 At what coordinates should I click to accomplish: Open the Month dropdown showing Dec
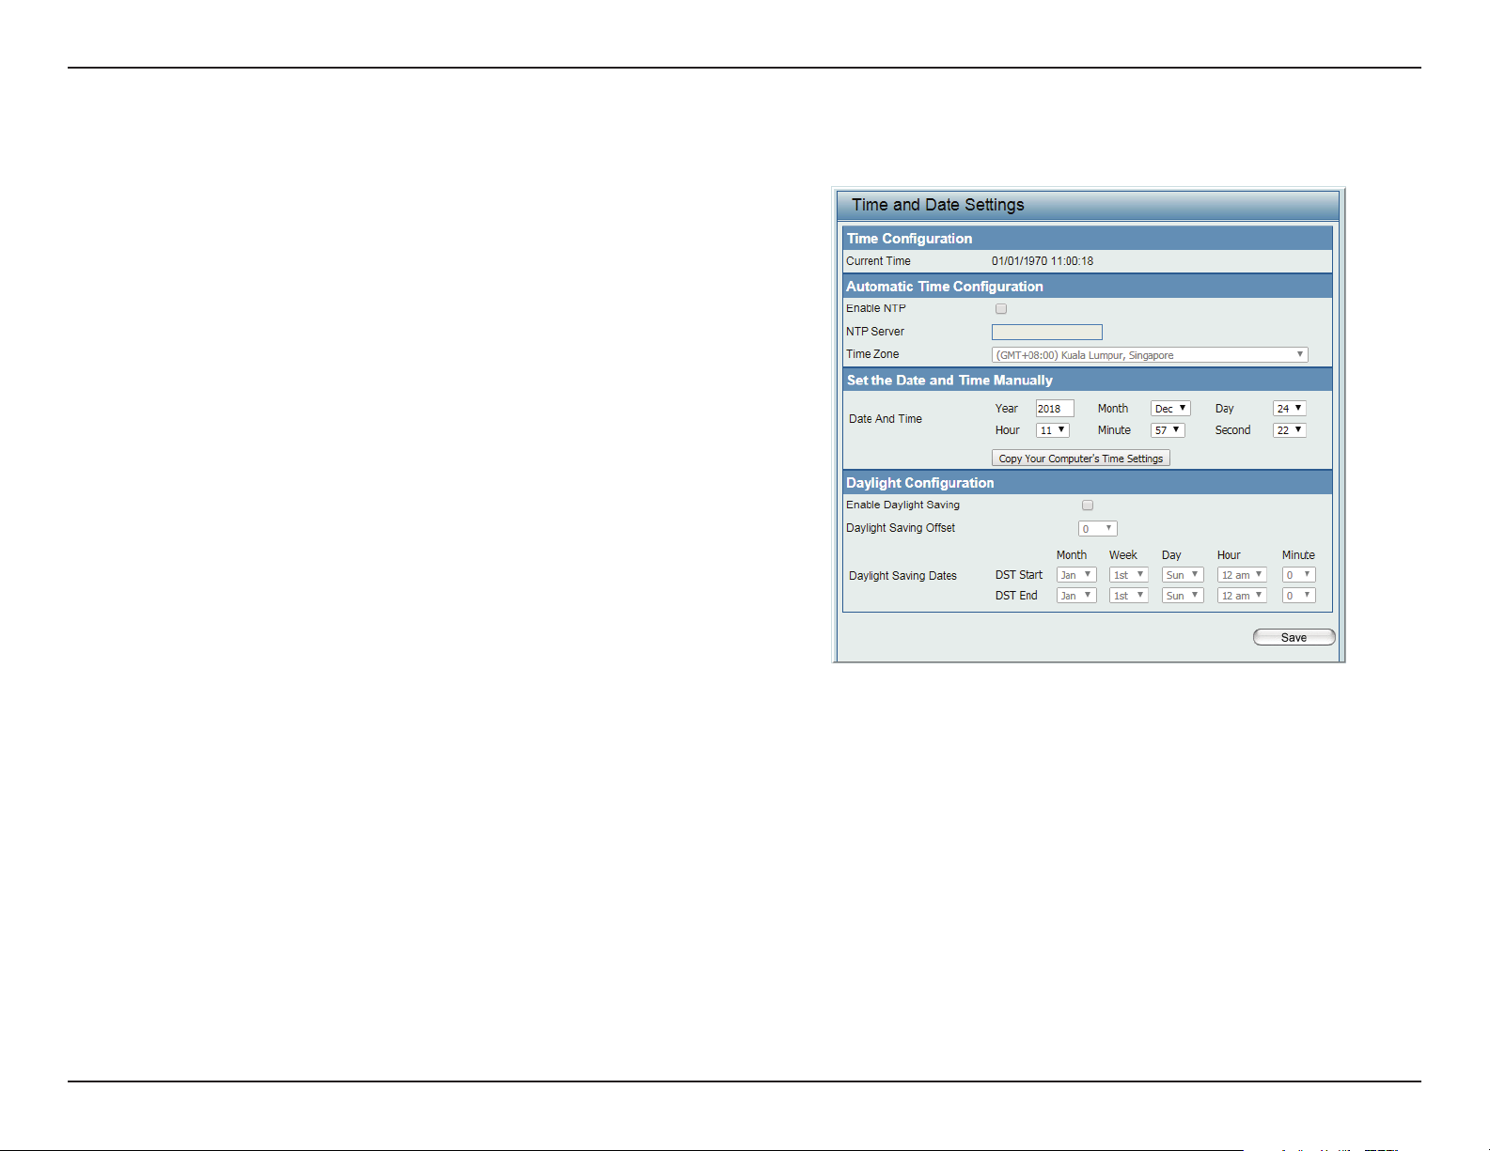click(1170, 409)
